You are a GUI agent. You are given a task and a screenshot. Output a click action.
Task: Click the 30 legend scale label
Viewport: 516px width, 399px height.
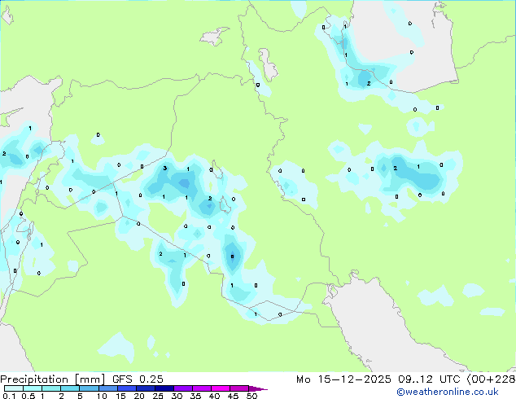pyautogui.click(x=177, y=396)
